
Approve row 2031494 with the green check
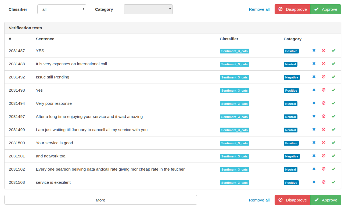pyautogui.click(x=333, y=103)
